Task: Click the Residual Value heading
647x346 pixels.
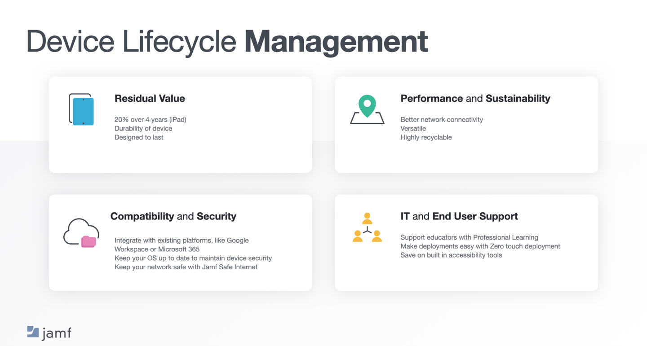Action: (x=150, y=98)
